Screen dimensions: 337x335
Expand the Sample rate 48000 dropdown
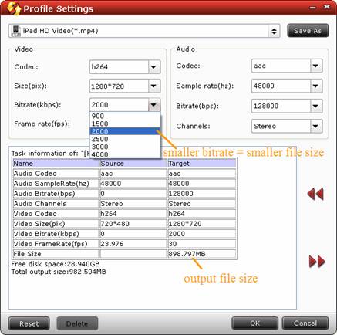(x=316, y=86)
